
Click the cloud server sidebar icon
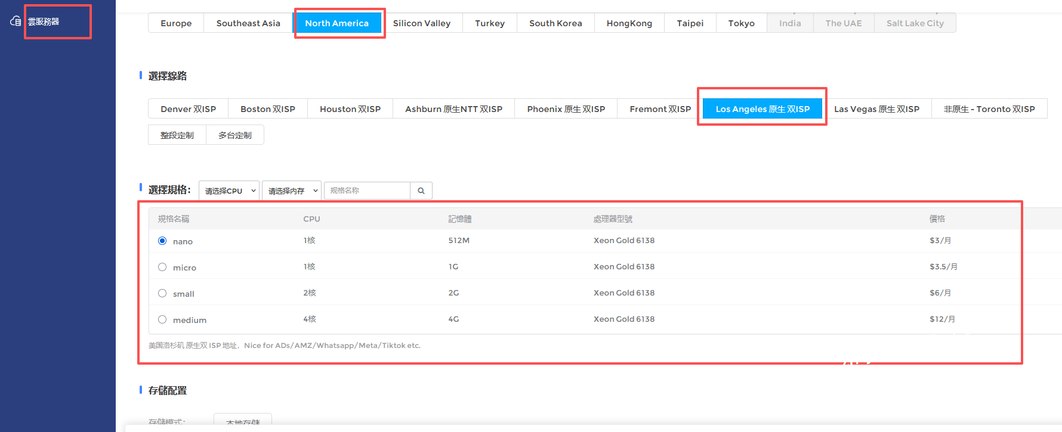pyautogui.click(x=16, y=21)
